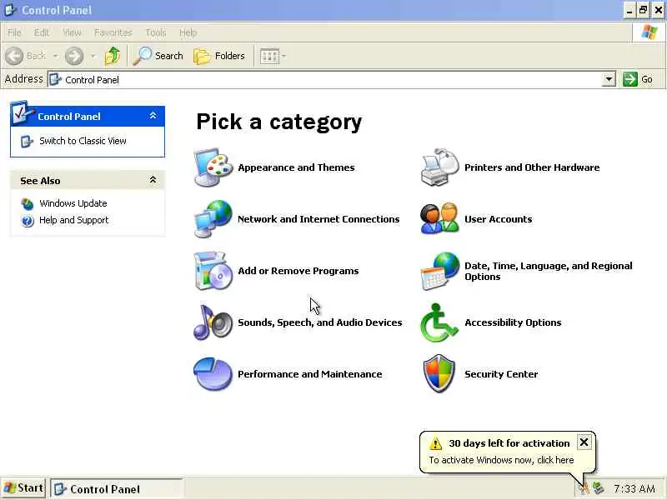Open the User Accounts people icon
Image resolution: width=667 pixels, height=500 pixels.
440,219
